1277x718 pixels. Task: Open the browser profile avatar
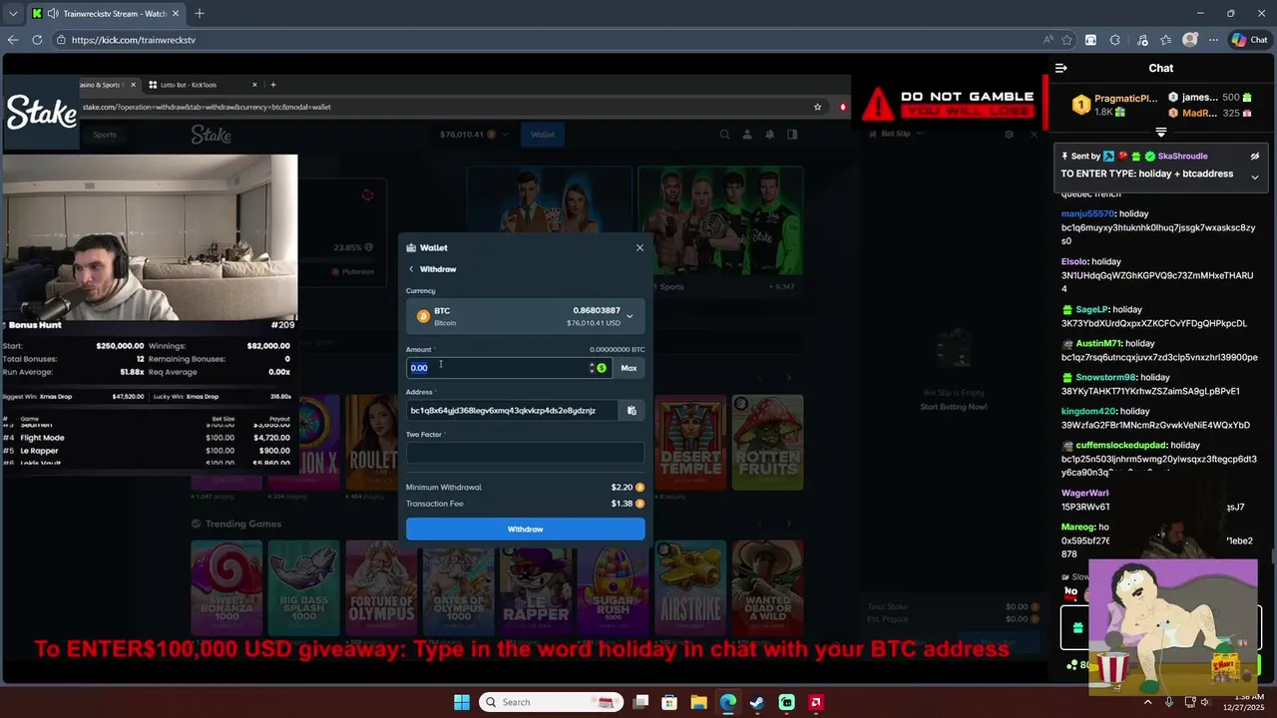1189,40
